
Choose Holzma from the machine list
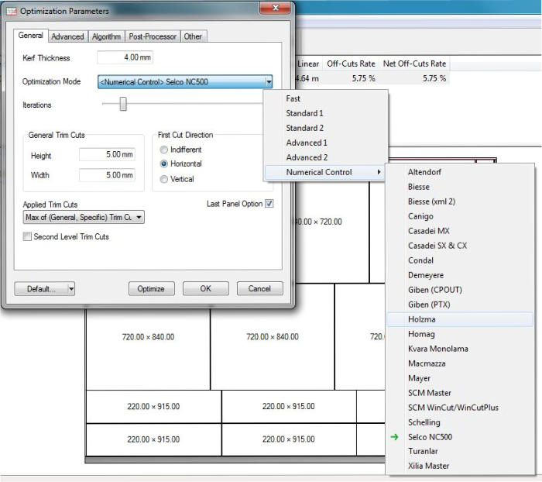pyautogui.click(x=424, y=319)
